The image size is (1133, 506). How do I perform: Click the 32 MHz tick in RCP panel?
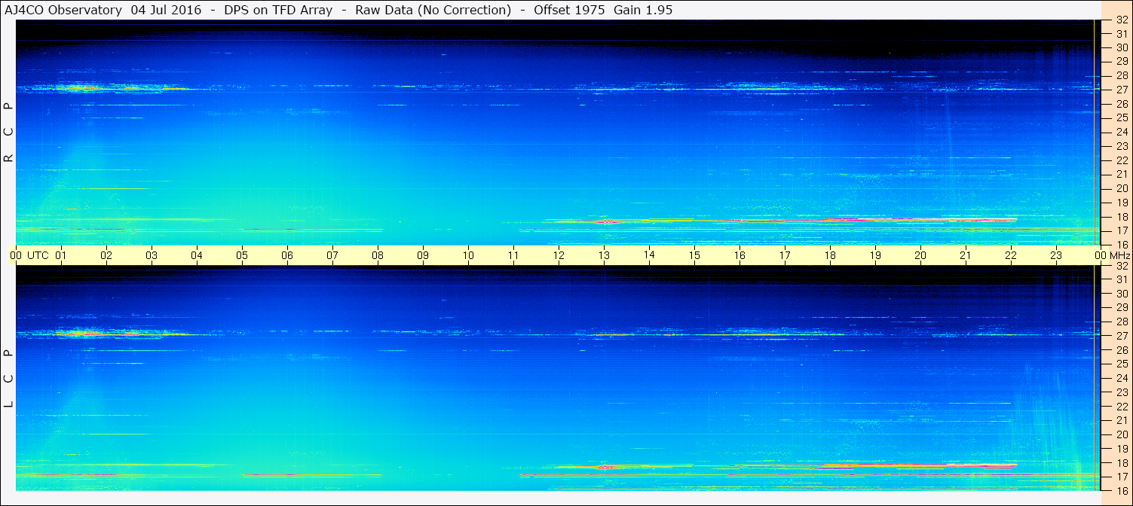[1121, 20]
